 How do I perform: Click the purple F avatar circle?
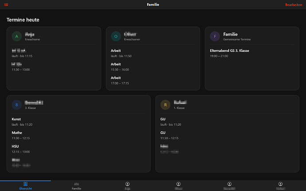coord(215,36)
